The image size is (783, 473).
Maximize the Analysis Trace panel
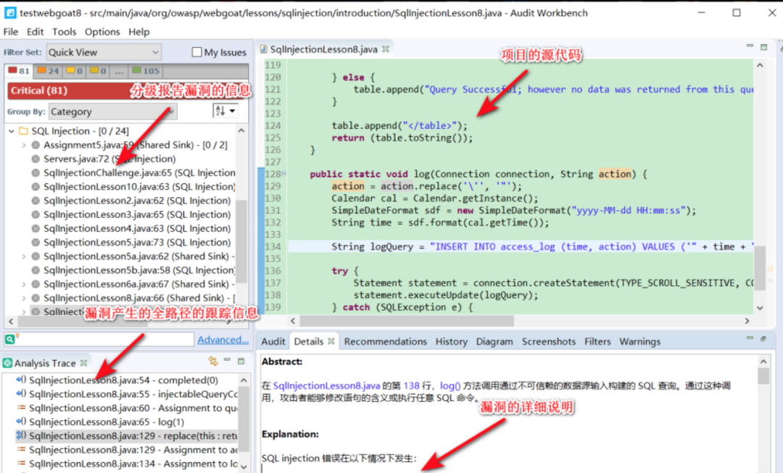click(x=241, y=361)
